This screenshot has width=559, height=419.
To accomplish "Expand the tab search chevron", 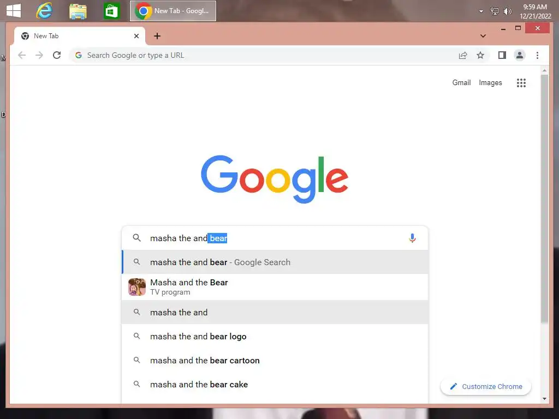I will [483, 36].
